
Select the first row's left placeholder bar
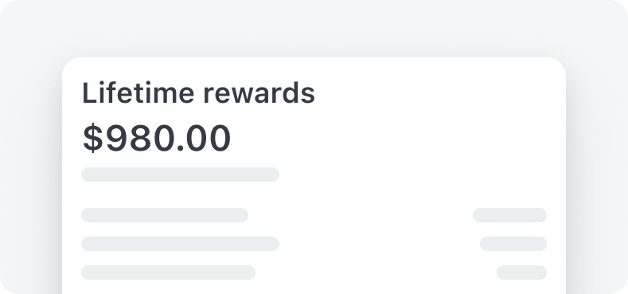[165, 215]
